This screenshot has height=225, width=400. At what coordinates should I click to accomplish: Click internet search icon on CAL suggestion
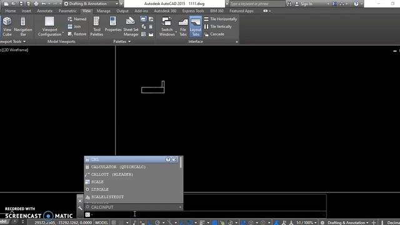(x=174, y=159)
